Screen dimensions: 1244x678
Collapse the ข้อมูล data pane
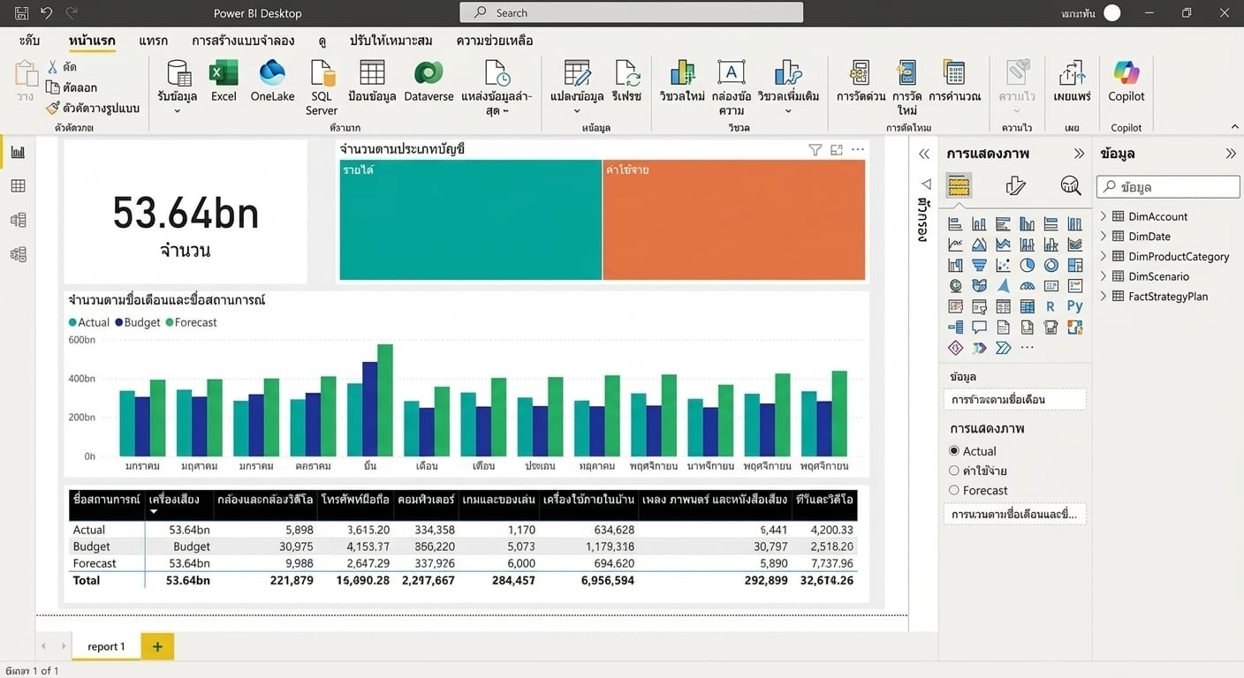pos(1231,154)
